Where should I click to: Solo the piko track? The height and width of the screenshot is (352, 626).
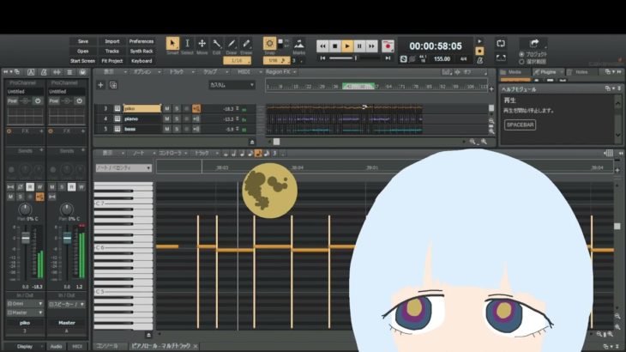click(177, 109)
